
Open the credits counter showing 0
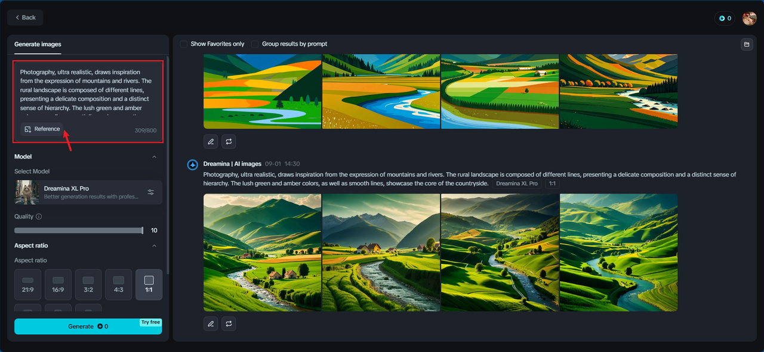(x=725, y=18)
